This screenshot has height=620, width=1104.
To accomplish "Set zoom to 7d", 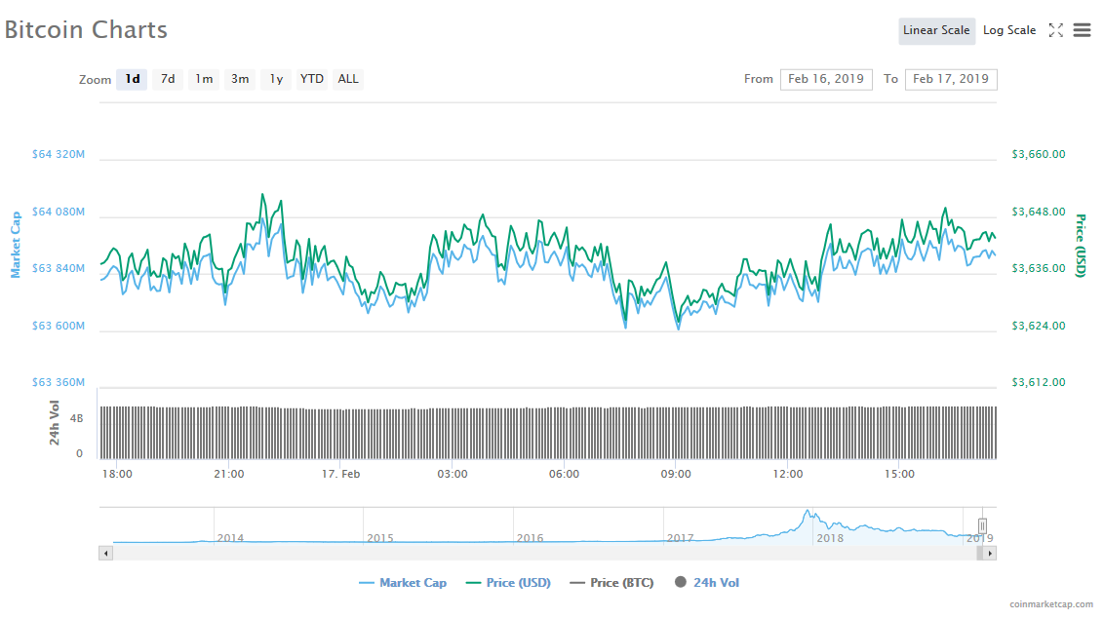I will tap(168, 79).
